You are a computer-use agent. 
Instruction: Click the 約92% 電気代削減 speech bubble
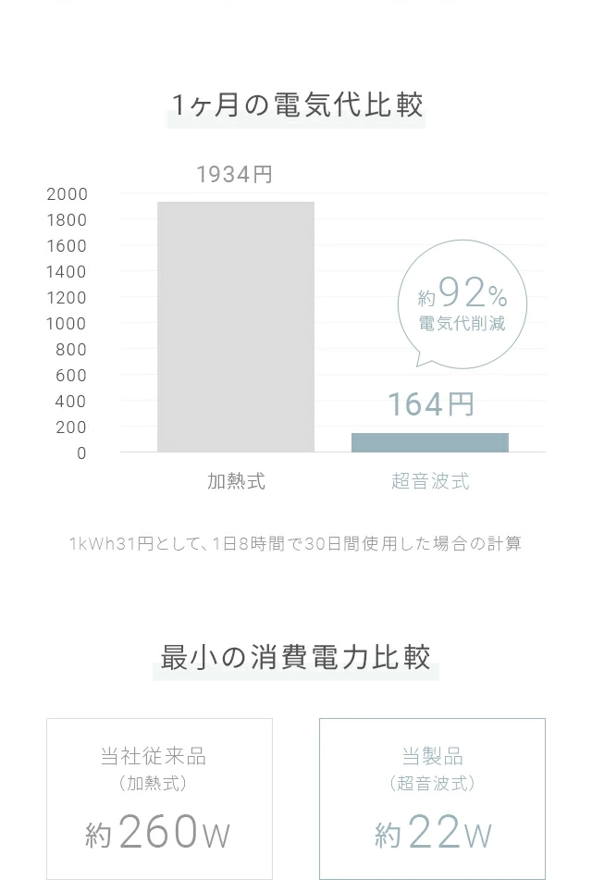coord(462,304)
